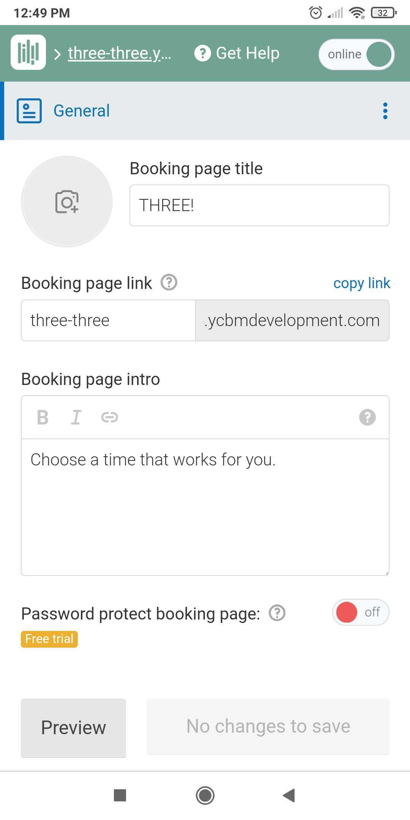Click the Booking page title field
410x820 pixels.
pyautogui.click(x=259, y=205)
